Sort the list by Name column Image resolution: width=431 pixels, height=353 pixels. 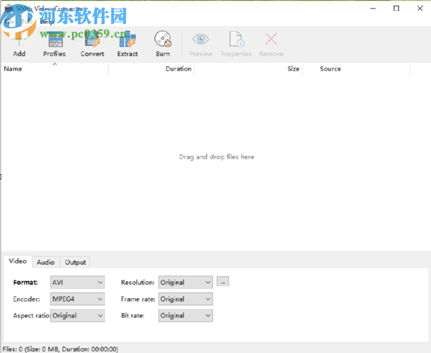click(x=54, y=69)
